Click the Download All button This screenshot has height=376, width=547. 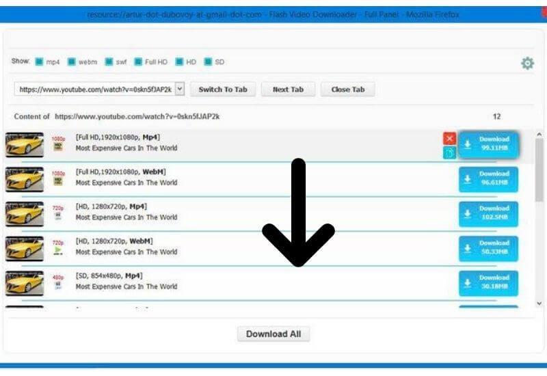tap(273, 334)
